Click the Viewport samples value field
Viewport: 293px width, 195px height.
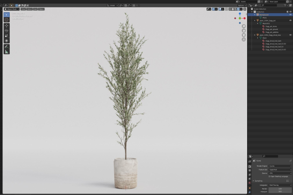click(x=280, y=192)
